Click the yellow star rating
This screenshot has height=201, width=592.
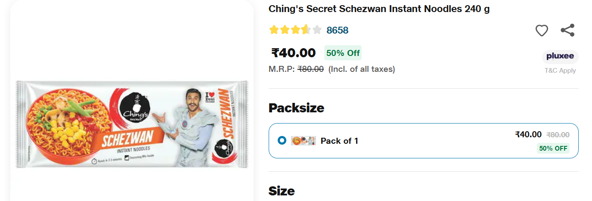click(295, 30)
